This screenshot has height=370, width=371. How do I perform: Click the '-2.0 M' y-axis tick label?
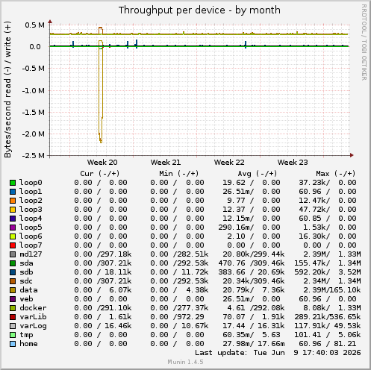coord(33,134)
